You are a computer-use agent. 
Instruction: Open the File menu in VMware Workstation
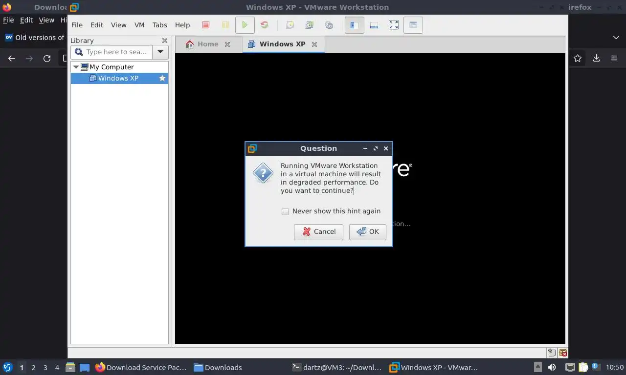(77, 25)
